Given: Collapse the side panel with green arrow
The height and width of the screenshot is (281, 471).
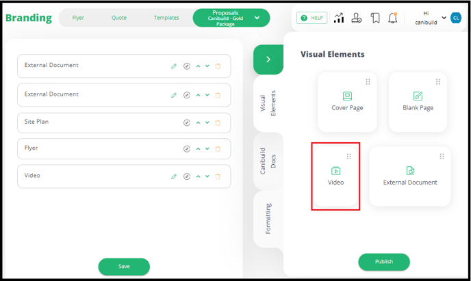Looking at the screenshot, I should click(x=268, y=59).
